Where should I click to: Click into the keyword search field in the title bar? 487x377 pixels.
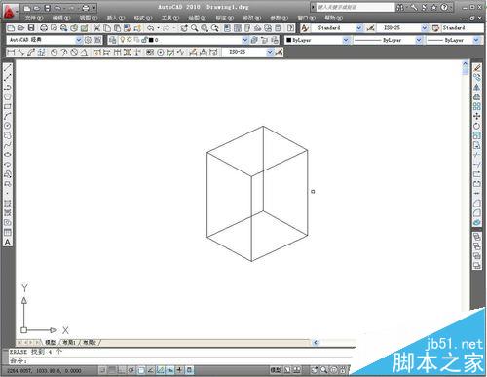(356, 7)
